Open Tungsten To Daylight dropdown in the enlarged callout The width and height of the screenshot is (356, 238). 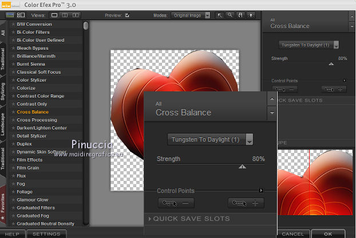pyautogui.click(x=210, y=139)
